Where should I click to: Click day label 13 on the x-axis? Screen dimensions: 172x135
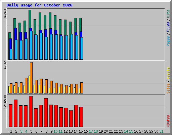pyautogui.click(x=71, y=131)
